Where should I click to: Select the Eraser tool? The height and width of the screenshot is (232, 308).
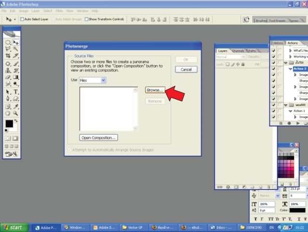[x=8, y=77]
